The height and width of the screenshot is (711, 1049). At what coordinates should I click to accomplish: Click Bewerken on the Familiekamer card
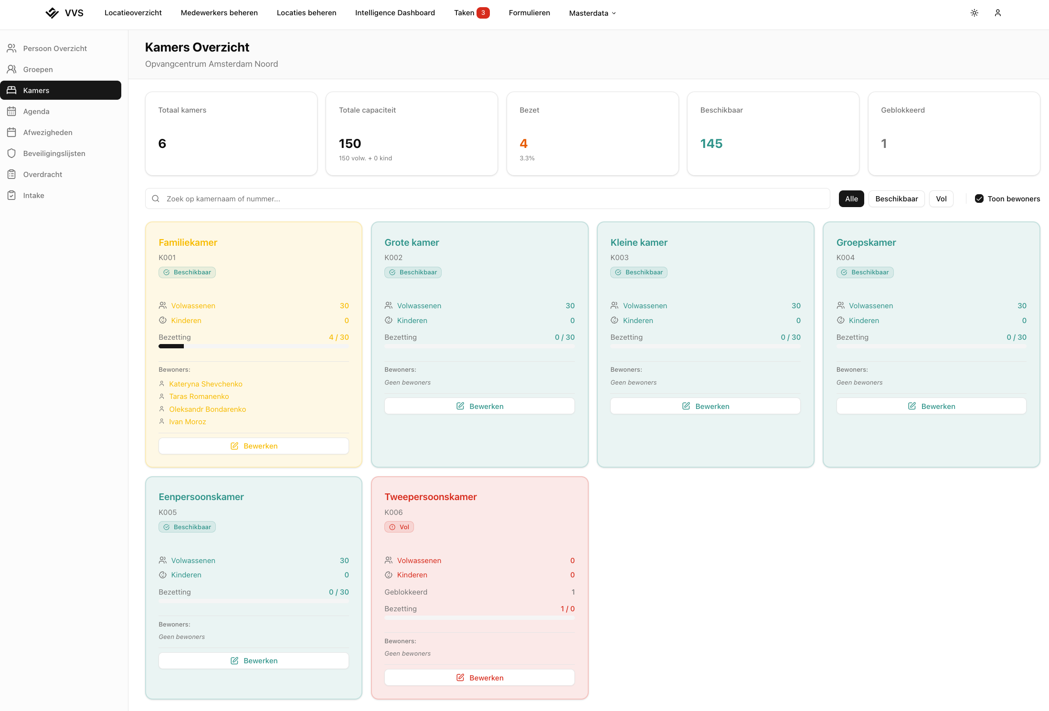click(254, 446)
